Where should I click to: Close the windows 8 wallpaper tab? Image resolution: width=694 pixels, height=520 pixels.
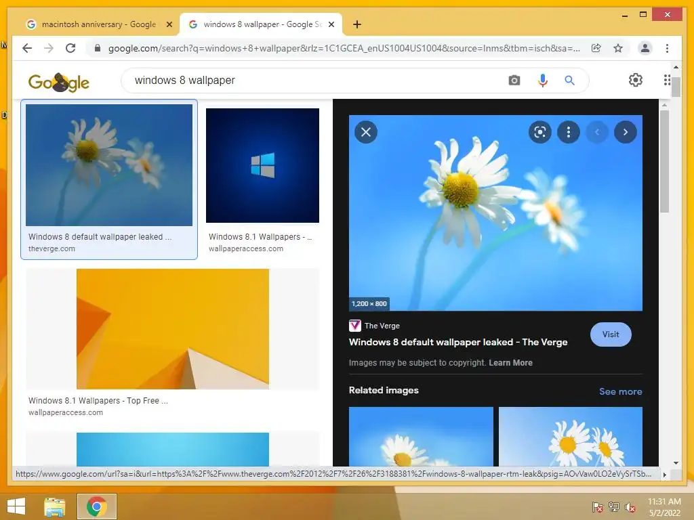pos(331,24)
